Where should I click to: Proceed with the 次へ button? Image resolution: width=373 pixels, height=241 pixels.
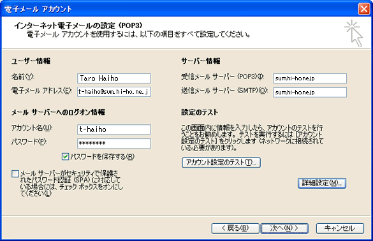coord(284,228)
